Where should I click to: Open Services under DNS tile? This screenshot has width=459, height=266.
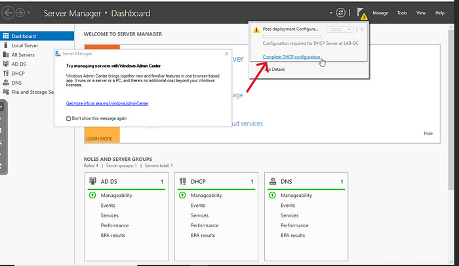(290, 215)
